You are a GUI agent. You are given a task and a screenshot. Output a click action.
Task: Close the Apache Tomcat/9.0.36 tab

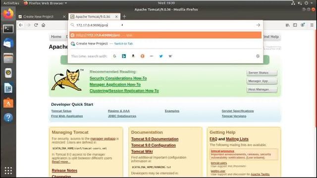tap(116, 17)
